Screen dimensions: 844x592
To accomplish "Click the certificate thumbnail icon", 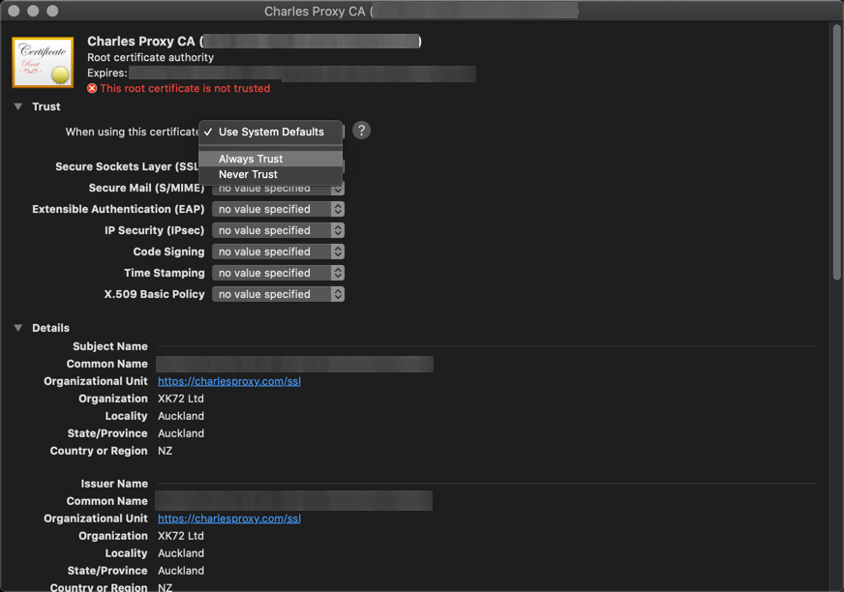I will [43, 62].
